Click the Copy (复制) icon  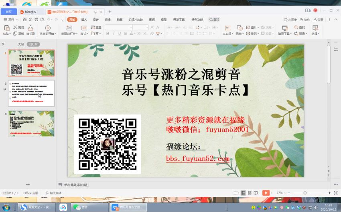[15, 33]
